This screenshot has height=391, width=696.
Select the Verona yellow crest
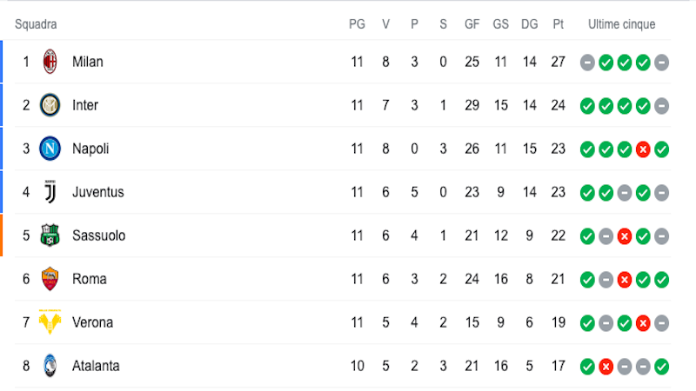click(x=50, y=321)
